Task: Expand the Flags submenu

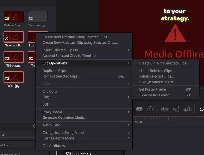Action: 84,97
